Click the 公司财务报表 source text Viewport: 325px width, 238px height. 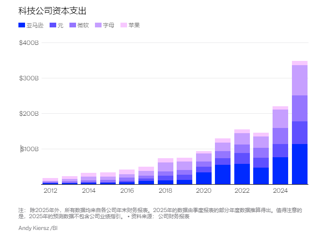173,216
